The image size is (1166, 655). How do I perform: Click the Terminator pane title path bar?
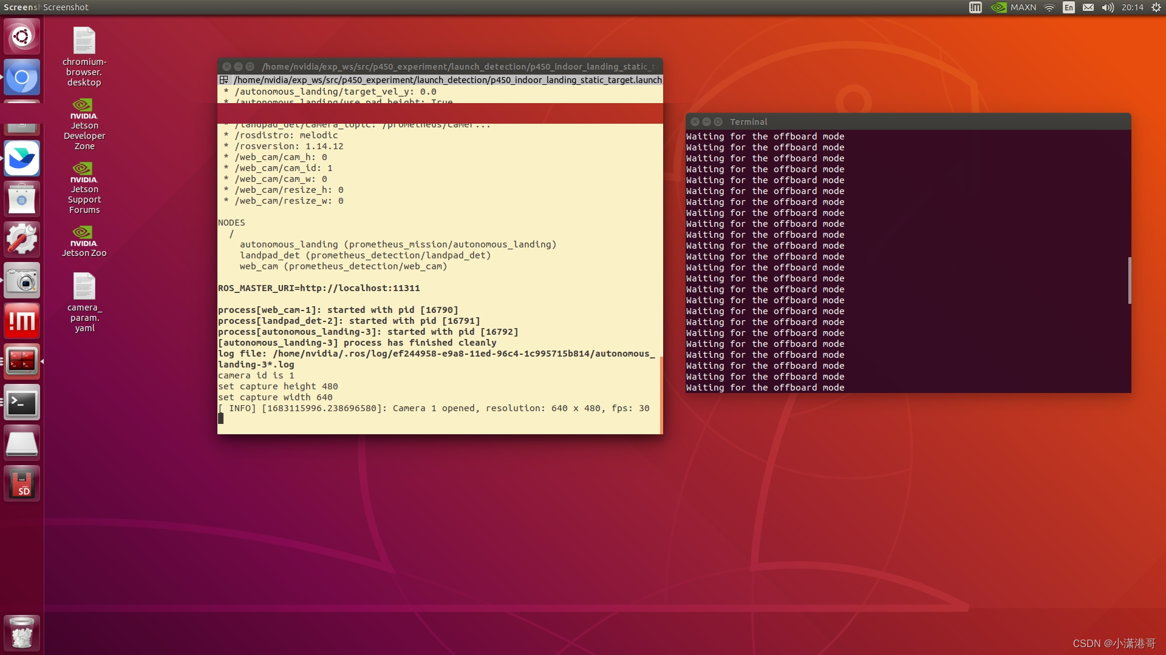coord(448,80)
